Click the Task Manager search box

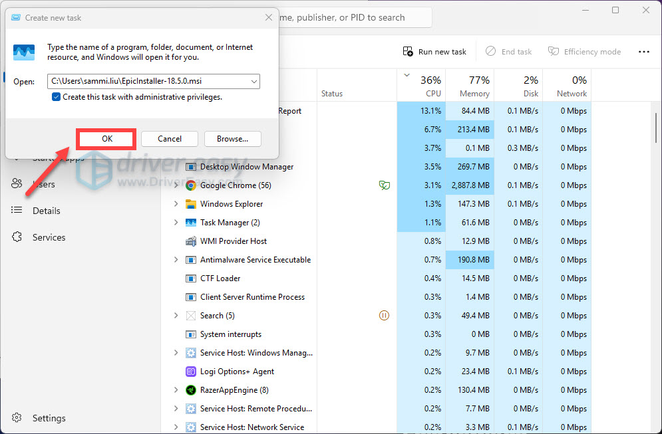(355, 17)
